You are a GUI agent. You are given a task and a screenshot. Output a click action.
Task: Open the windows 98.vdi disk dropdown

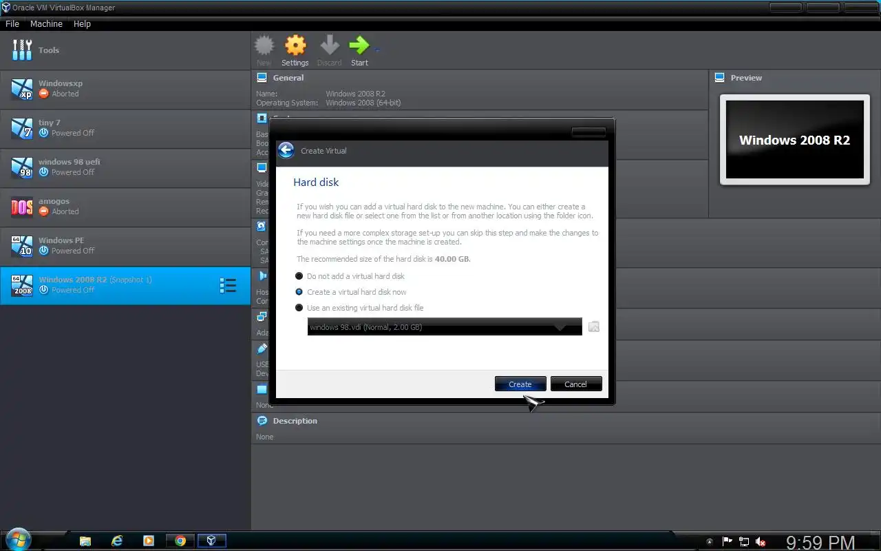tap(445, 327)
